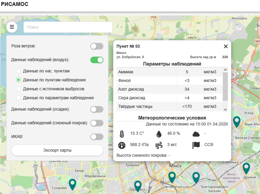Screen dimensions: 260x194
Task: Click the wind speed icon
Action: pyautogui.click(x=159, y=145)
